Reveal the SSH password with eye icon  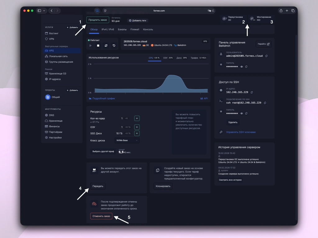242,113
